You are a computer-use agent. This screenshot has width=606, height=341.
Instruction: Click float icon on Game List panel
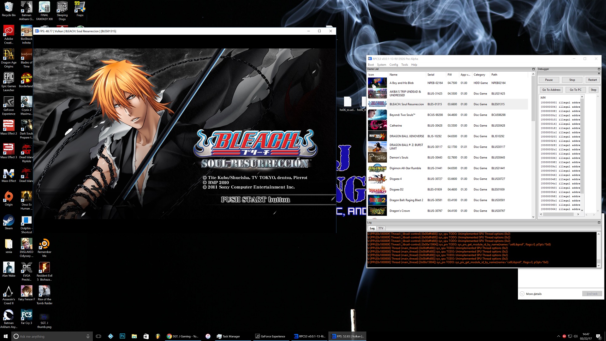click(x=533, y=69)
